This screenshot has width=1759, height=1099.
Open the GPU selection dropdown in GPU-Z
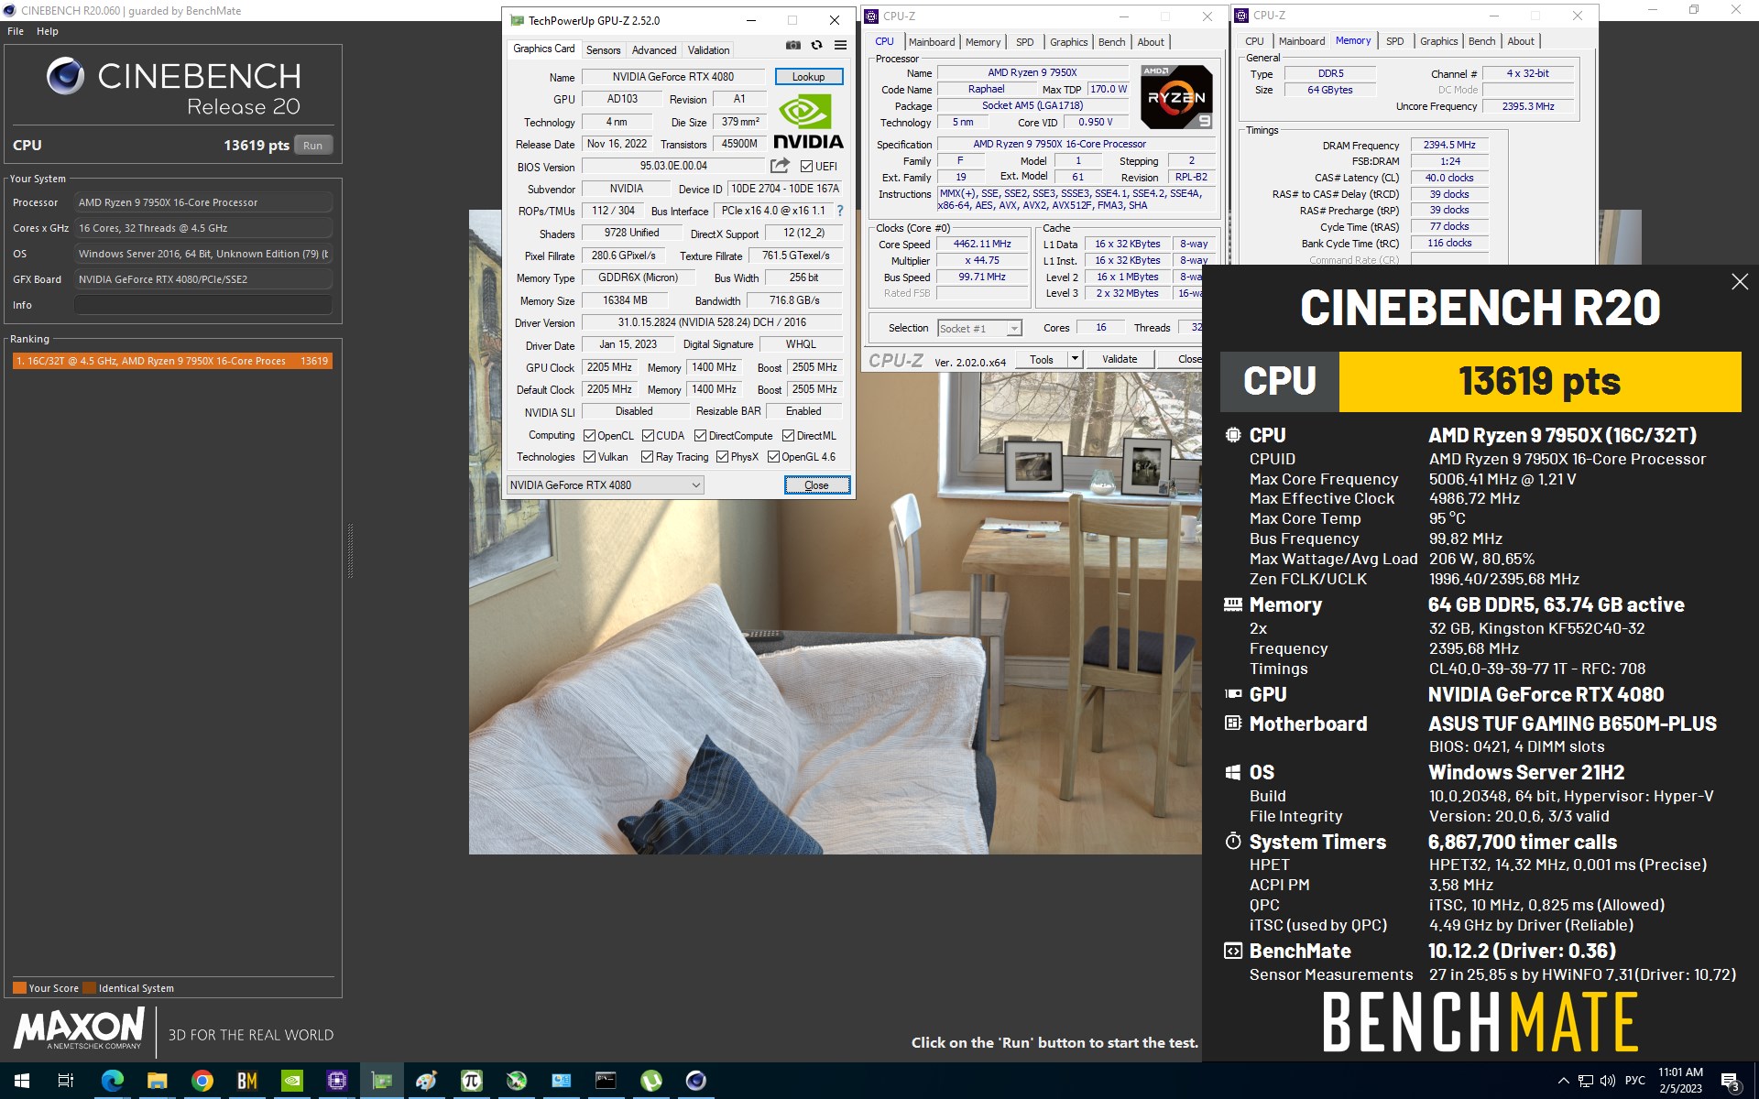pyautogui.click(x=606, y=485)
